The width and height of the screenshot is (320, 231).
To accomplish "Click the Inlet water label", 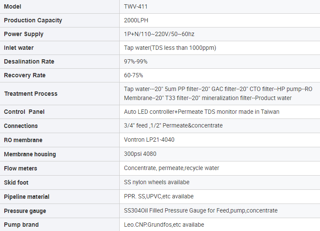I will click(19, 48).
